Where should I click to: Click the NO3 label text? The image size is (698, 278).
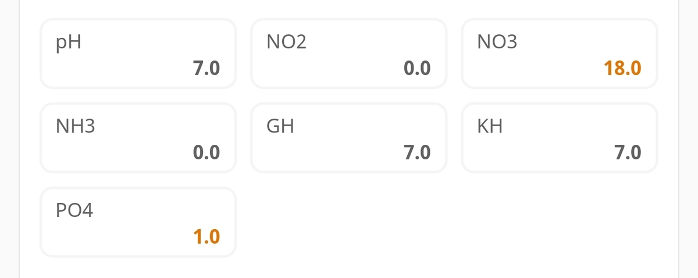point(497,42)
